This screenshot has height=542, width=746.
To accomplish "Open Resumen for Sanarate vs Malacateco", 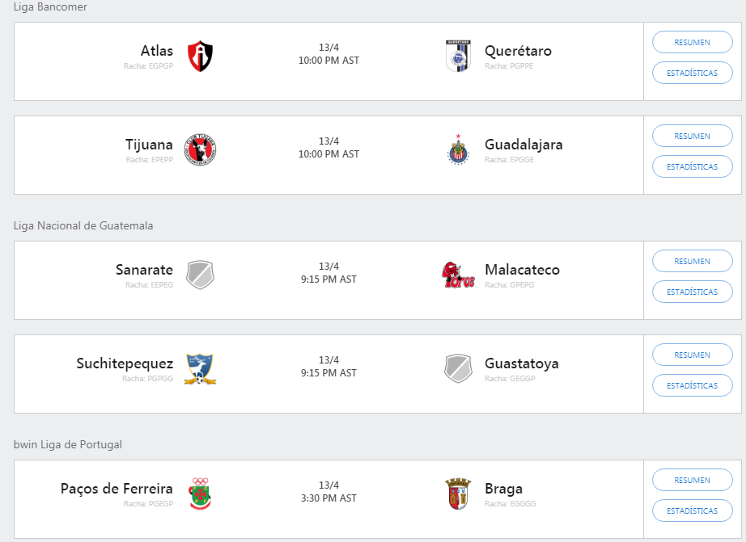I will click(693, 261).
